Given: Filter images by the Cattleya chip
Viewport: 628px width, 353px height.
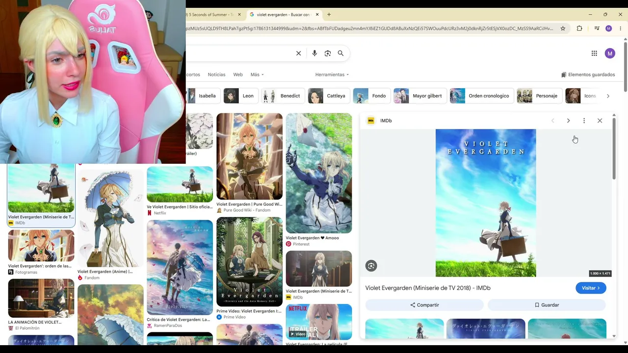Looking at the screenshot, I should pyautogui.click(x=329, y=96).
